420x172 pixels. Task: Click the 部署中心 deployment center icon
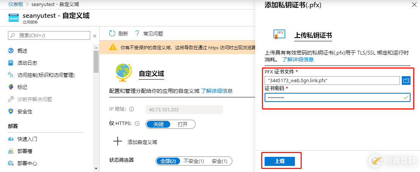11,163
